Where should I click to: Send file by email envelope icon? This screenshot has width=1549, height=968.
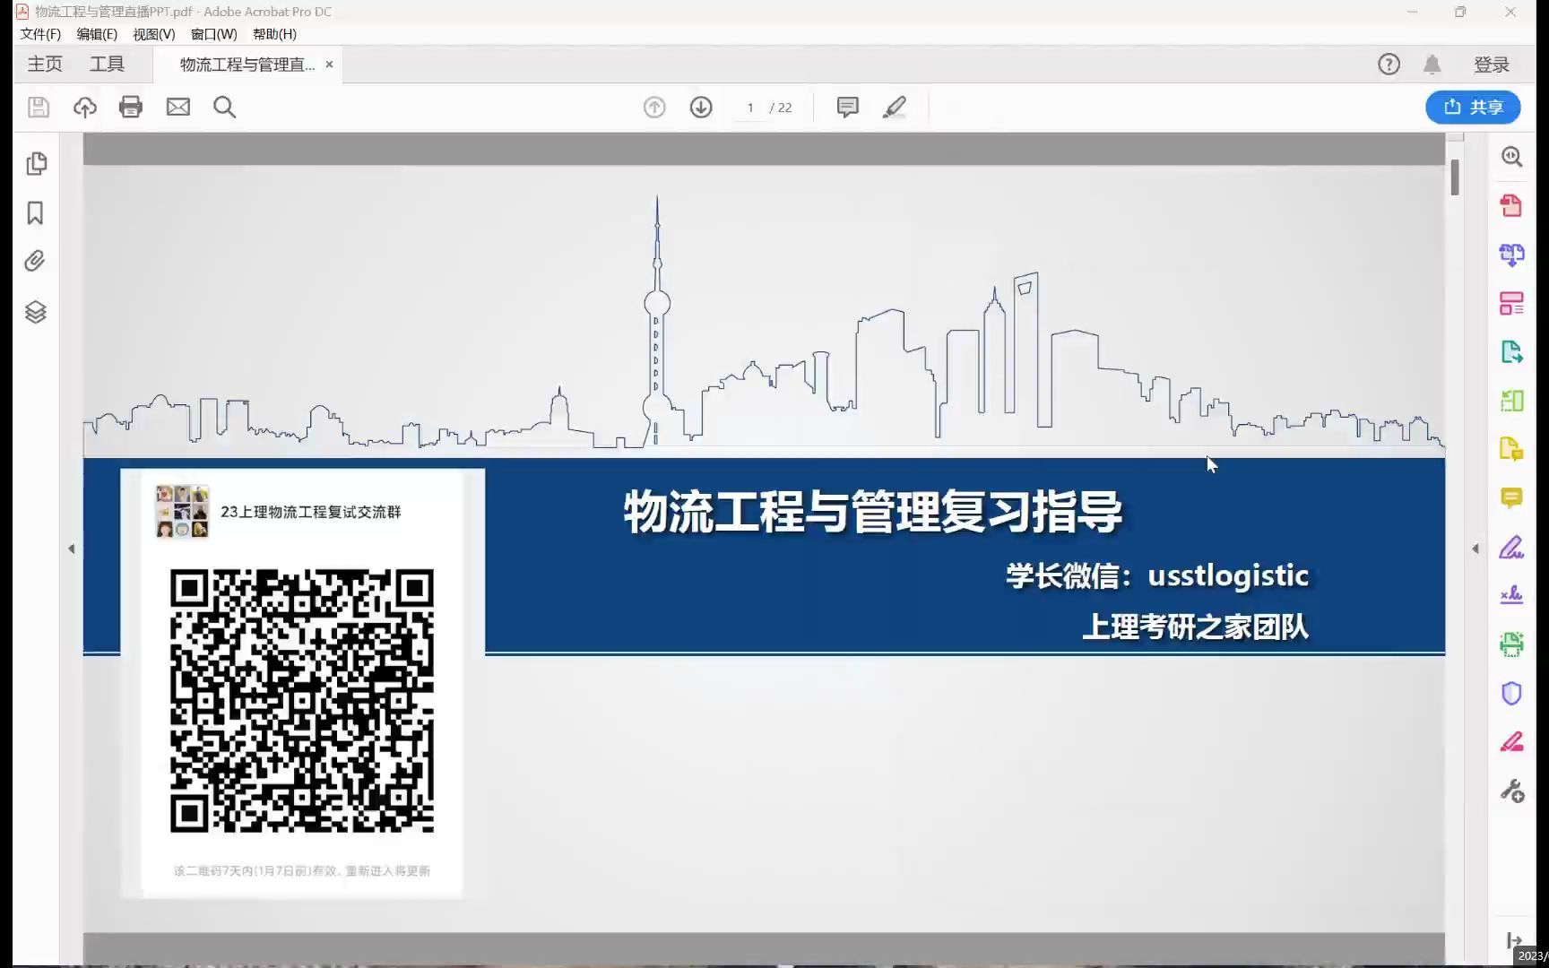coord(178,108)
